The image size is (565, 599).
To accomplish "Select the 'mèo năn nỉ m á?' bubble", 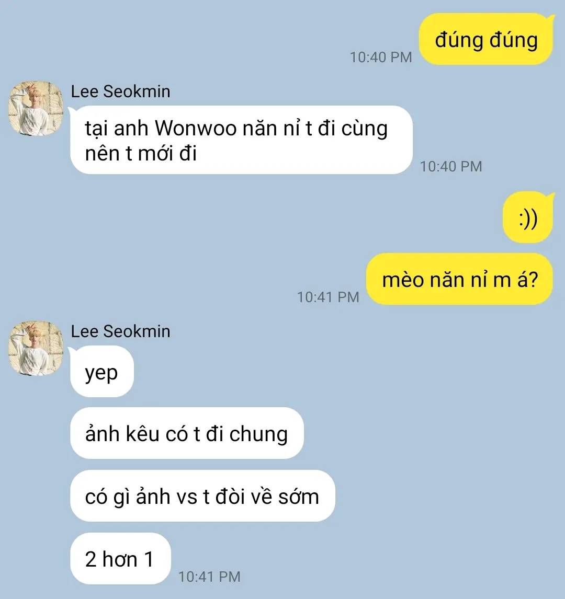I will (x=459, y=279).
